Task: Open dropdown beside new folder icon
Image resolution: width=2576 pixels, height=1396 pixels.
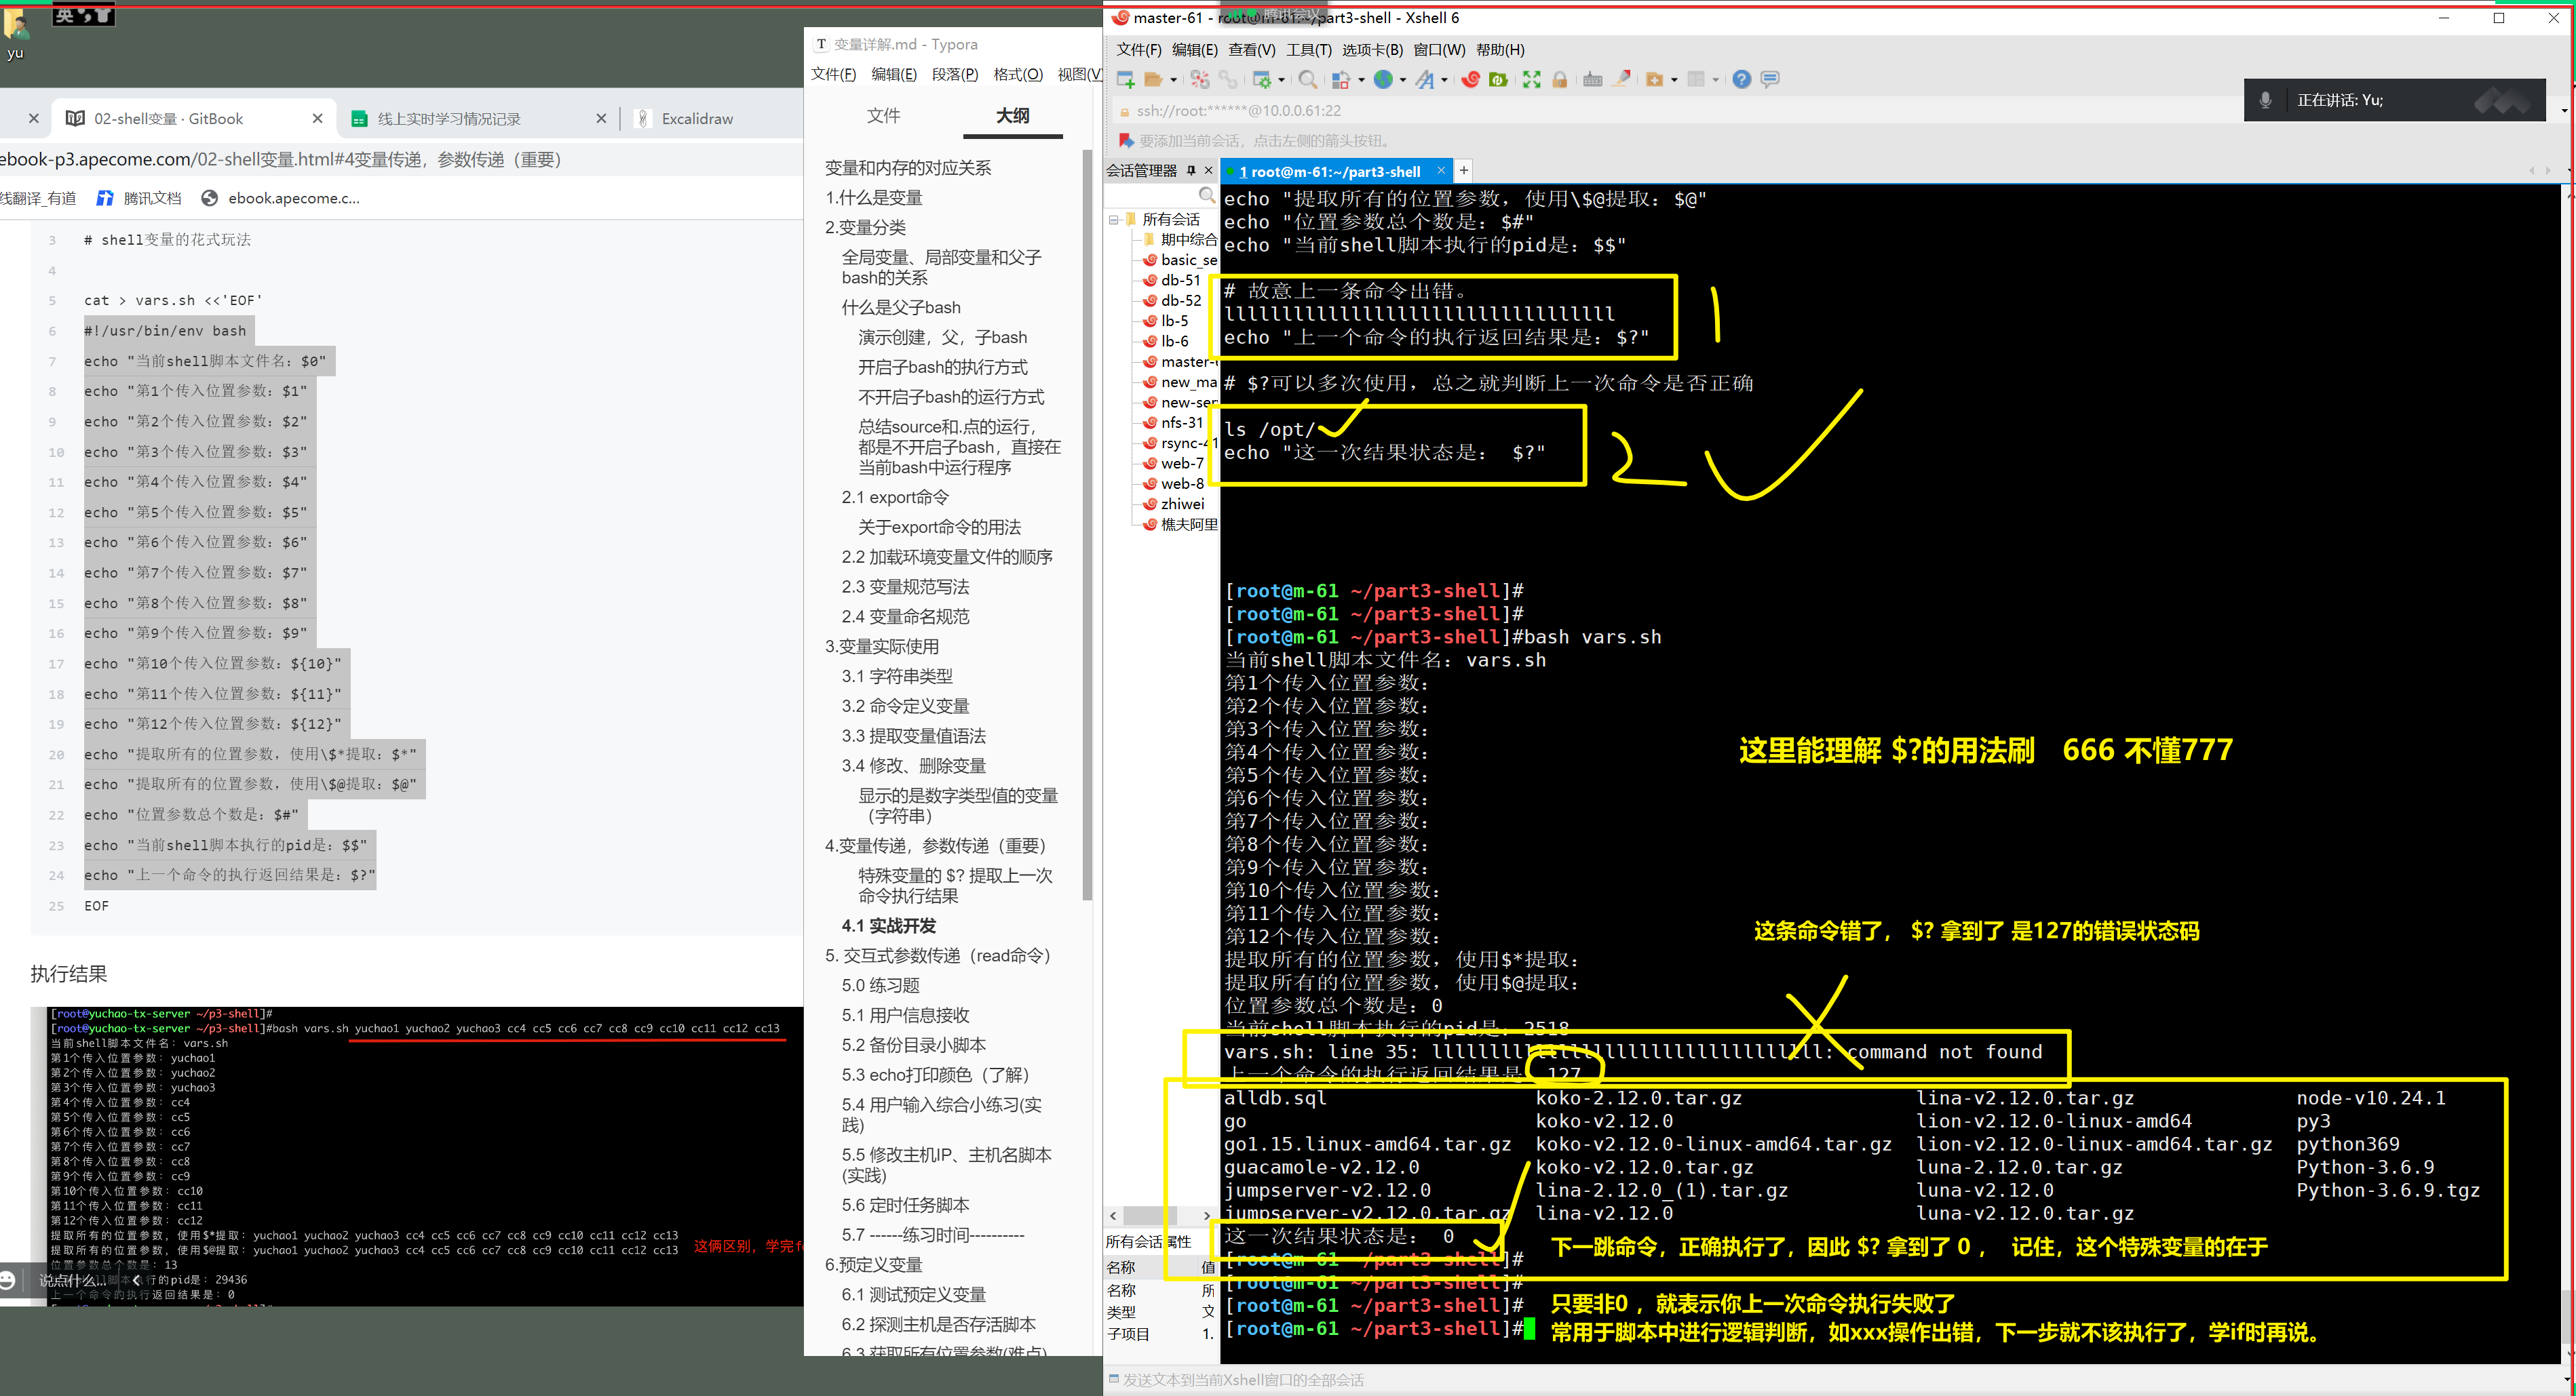Action: pyautogui.click(x=1674, y=81)
